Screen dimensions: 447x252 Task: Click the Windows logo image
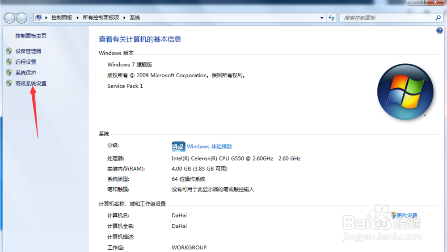pyautogui.click(x=405, y=91)
